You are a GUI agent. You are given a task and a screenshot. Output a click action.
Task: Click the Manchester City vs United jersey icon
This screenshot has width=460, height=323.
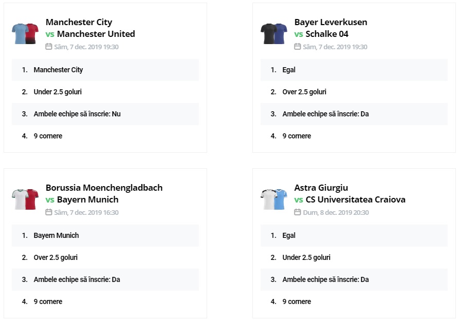25,33
